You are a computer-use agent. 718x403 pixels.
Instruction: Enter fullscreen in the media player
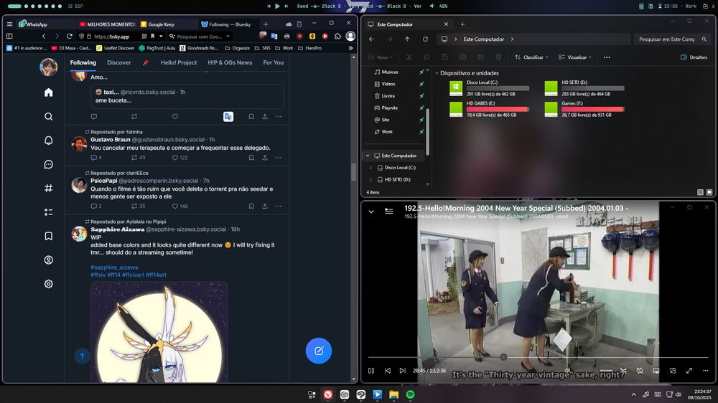pyautogui.click(x=689, y=371)
